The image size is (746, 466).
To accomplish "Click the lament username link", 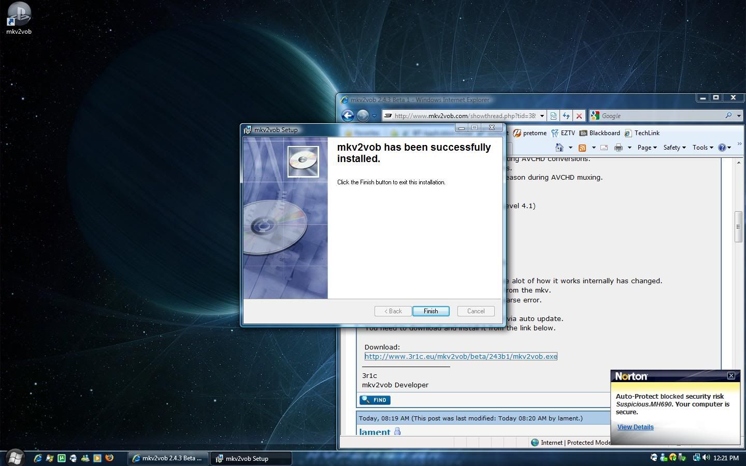I will 375,431.
